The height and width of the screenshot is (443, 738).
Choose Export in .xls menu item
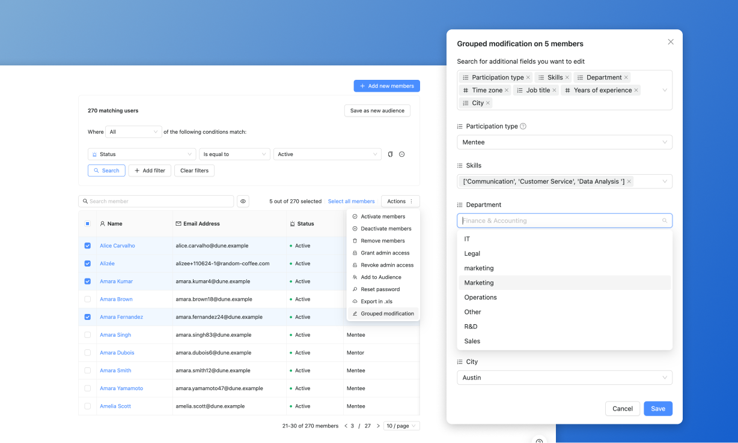pyautogui.click(x=383, y=301)
